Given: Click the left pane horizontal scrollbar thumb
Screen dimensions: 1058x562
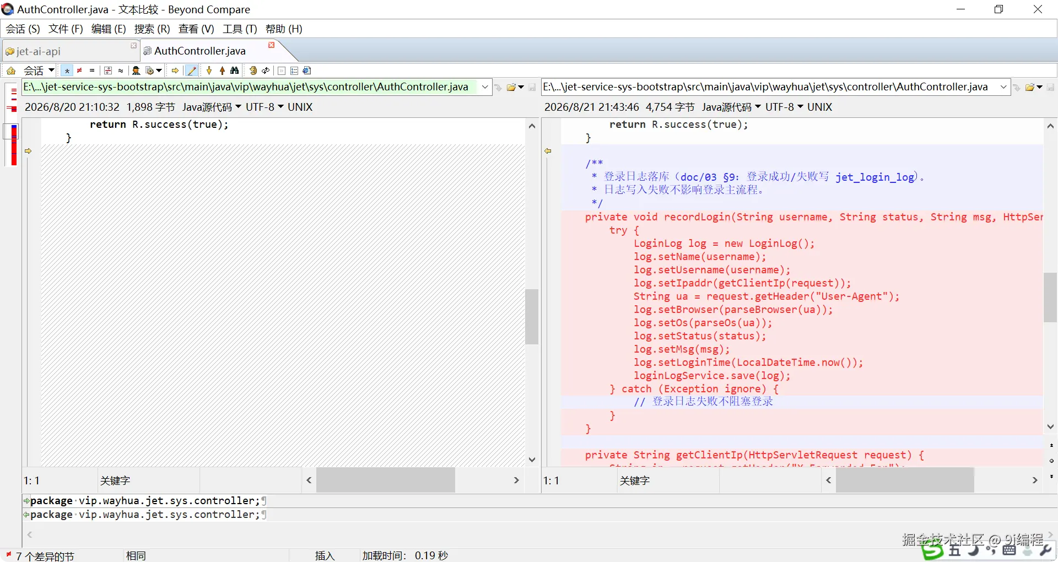Looking at the screenshot, I should [386, 480].
